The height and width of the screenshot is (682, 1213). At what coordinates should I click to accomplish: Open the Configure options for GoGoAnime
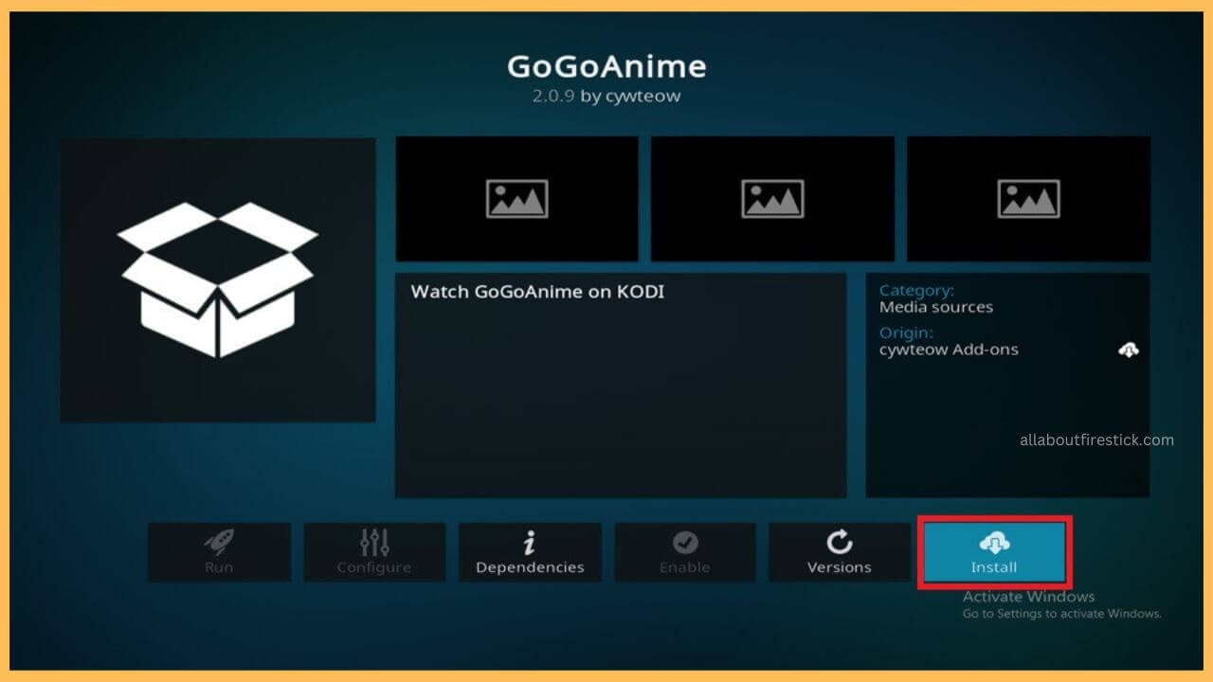(374, 552)
